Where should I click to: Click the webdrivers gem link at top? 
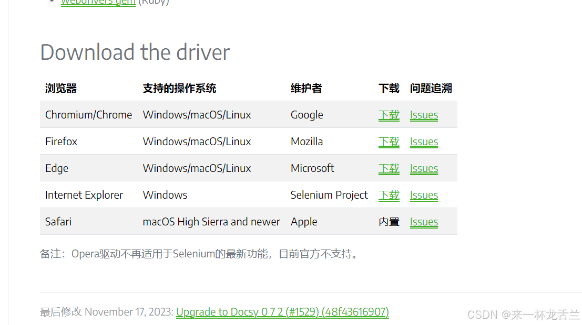(98, 2)
